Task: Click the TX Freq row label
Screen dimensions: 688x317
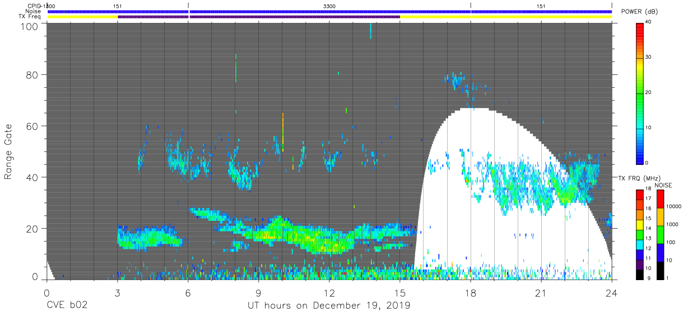Action: tap(30, 17)
